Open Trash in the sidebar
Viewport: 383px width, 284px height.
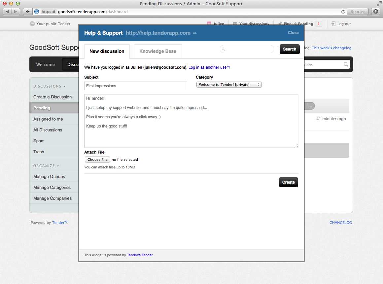tap(39, 152)
